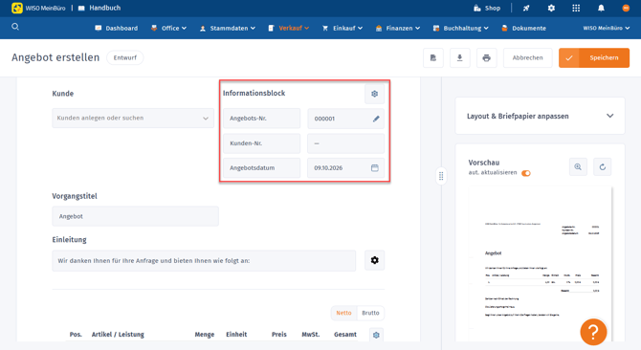Open the Stammdaten menu

(x=228, y=28)
